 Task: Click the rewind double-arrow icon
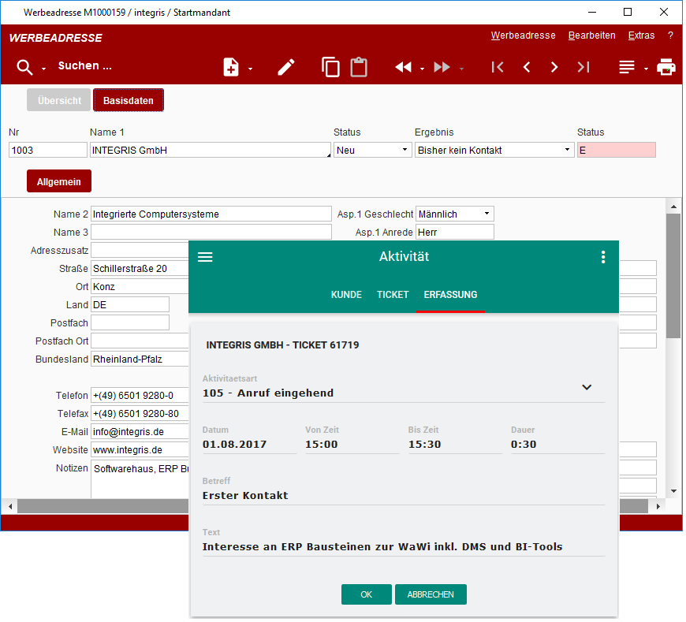point(404,67)
